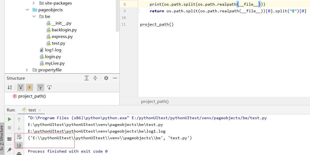Click 'Process finished with exit code 0'

tap(68, 151)
